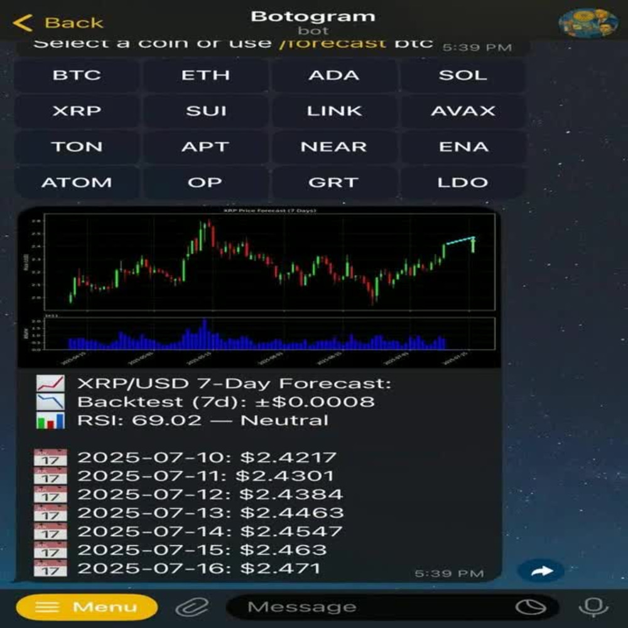Select the BTC coin button
This screenshot has width=628, height=628.
[77, 75]
